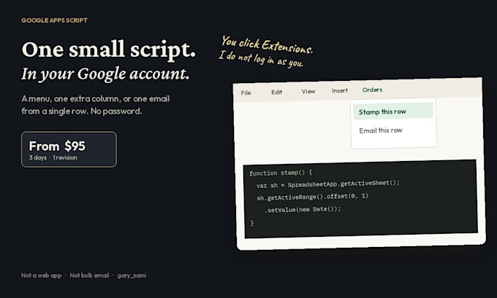Click the 'One small script.' headline
This screenshot has width=497, height=298.
tap(109, 50)
